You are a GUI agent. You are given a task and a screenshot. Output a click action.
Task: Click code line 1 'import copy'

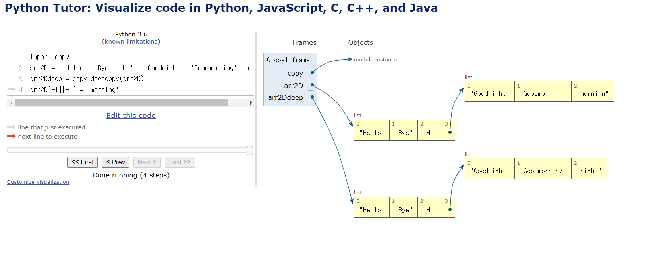coord(50,57)
